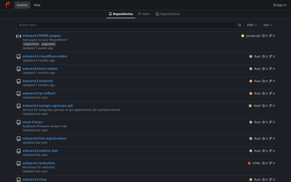Screen dimensions: 291x182
Task: Click the star icon in endstat row
Action: [x=263, y=81]
